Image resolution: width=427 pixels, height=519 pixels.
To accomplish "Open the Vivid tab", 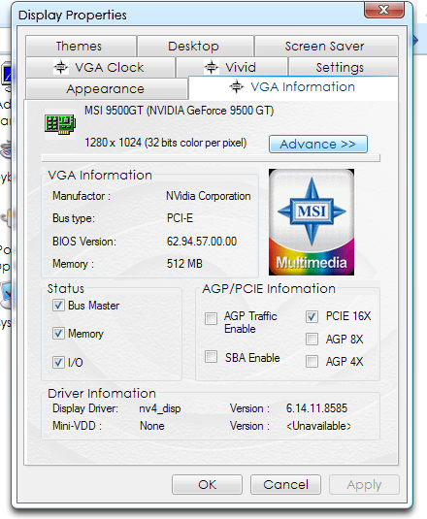I will (232, 67).
